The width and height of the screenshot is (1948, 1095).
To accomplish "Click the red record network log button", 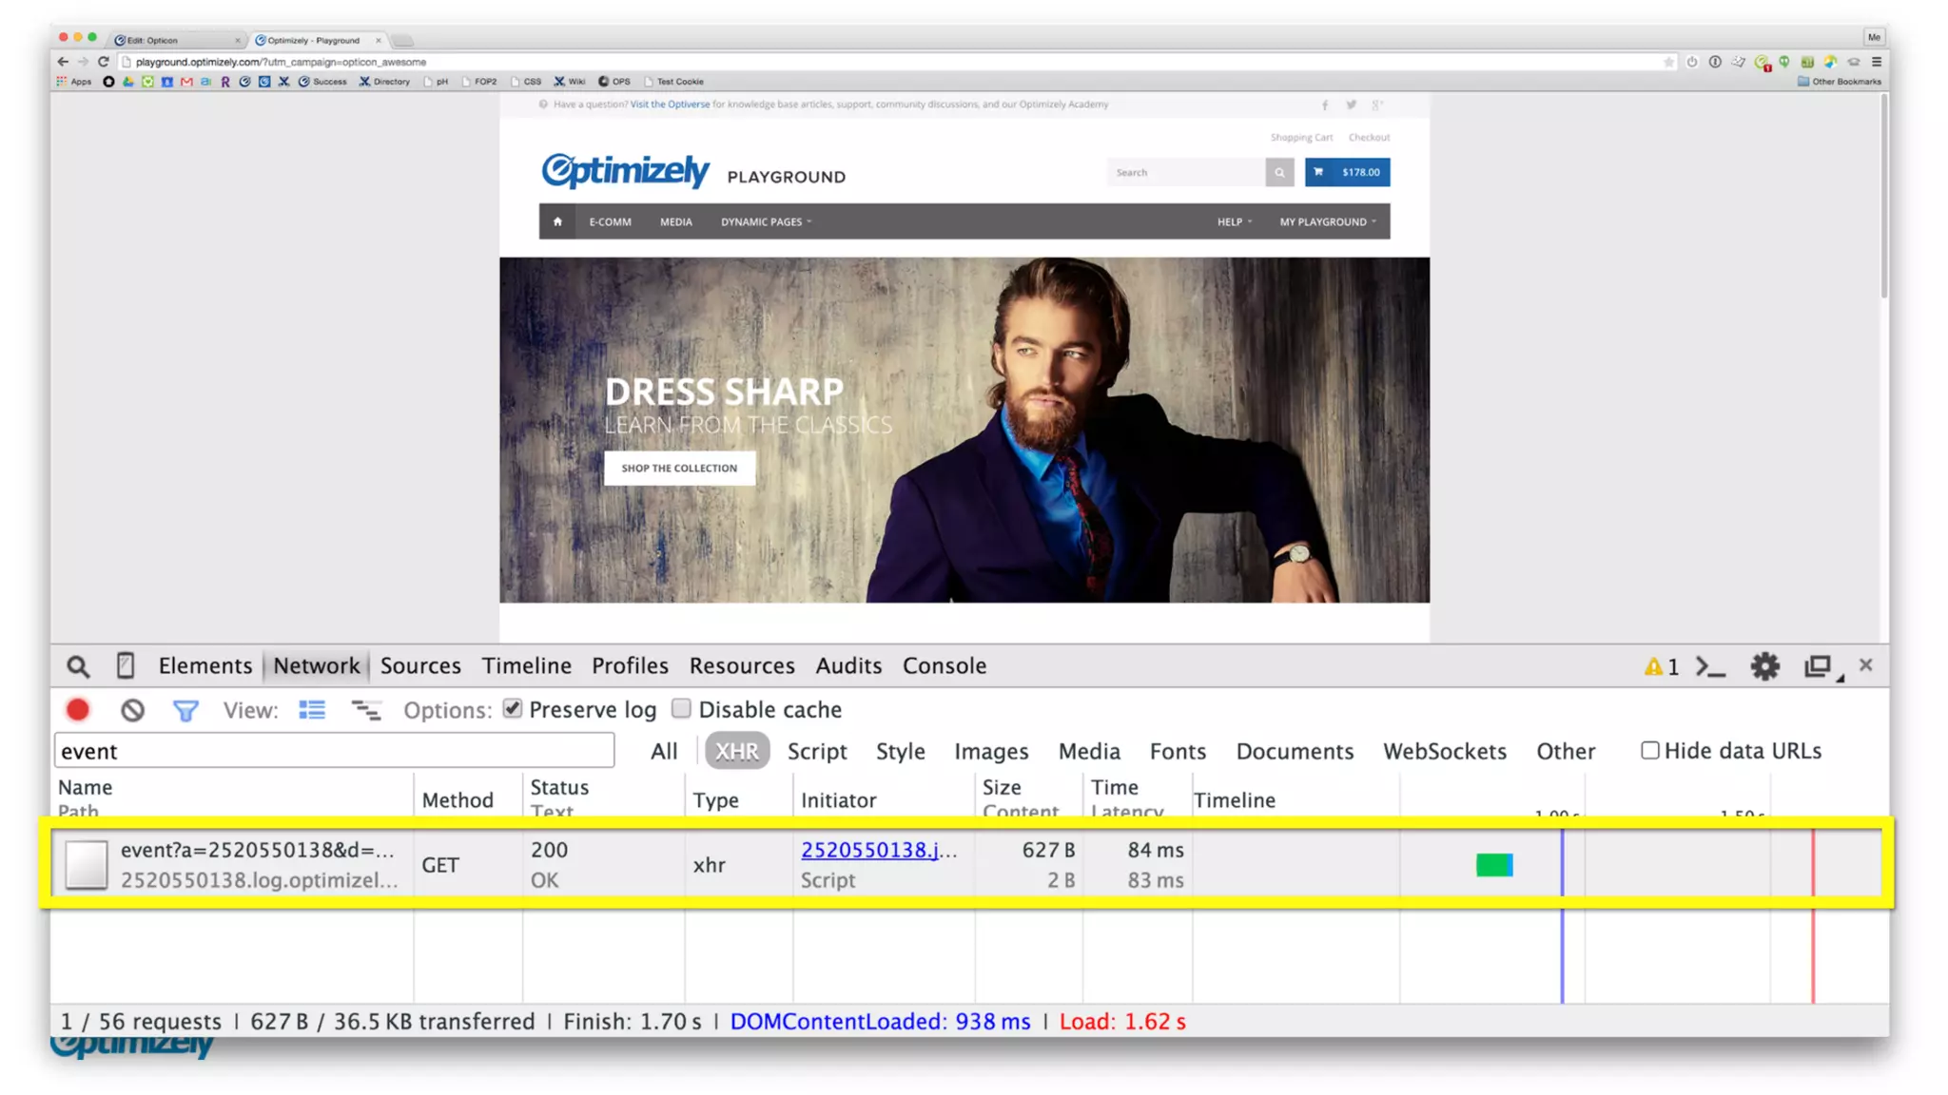I will click(x=78, y=710).
